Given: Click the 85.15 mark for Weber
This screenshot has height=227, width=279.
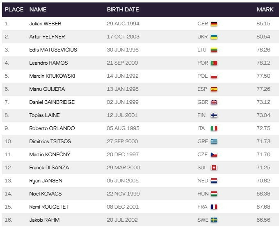Looking at the screenshot, I should pos(263,24).
